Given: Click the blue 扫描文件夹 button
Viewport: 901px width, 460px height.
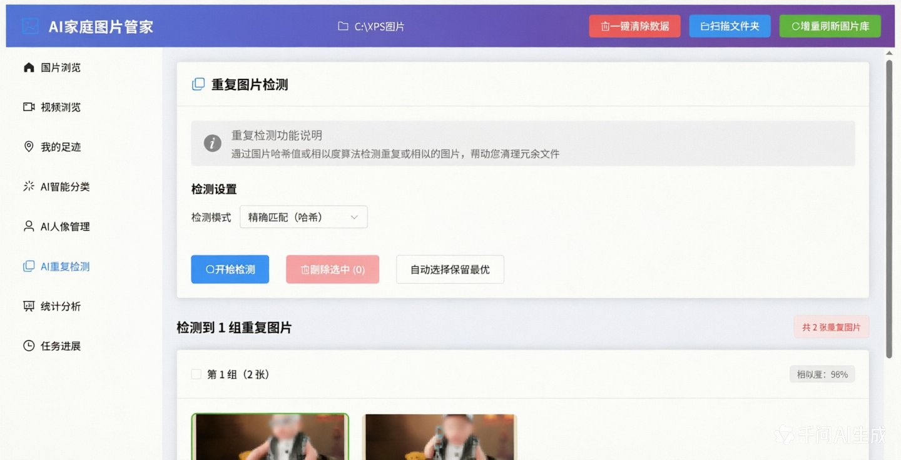Looking at the screenshot, I should (730, 26).
